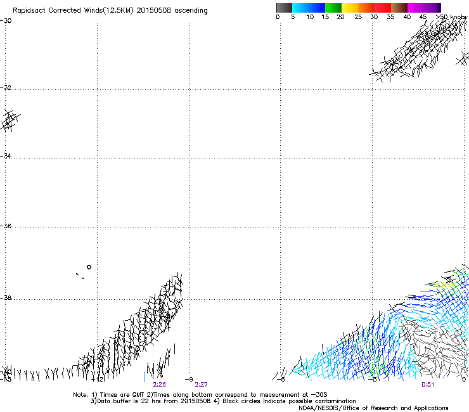This screenshot has width=469, height=412.
Task: Click the legend value '10'
Action: (x=310, y=17)
